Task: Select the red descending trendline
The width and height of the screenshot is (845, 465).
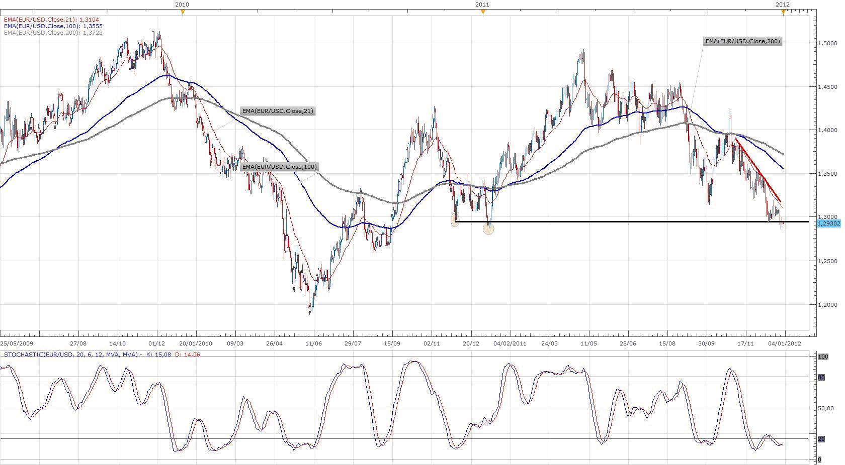Action: (758, 170)
